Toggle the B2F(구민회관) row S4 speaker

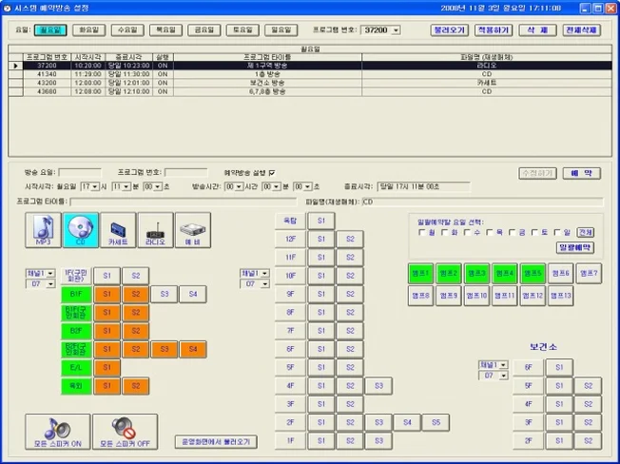pyautogui.click(x=193, y=349)
